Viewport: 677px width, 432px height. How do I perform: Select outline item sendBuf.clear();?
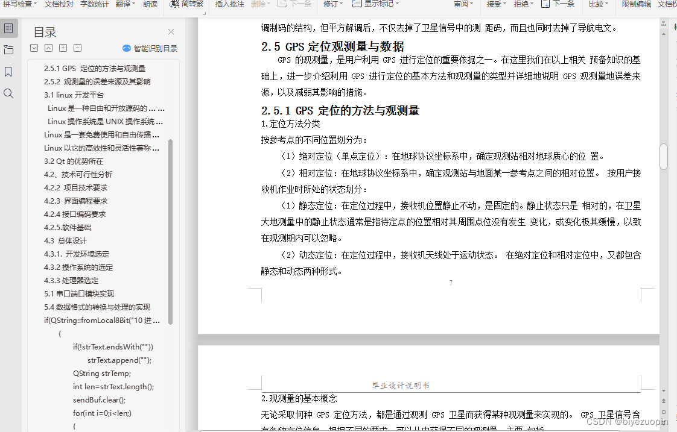pos(100,400)
